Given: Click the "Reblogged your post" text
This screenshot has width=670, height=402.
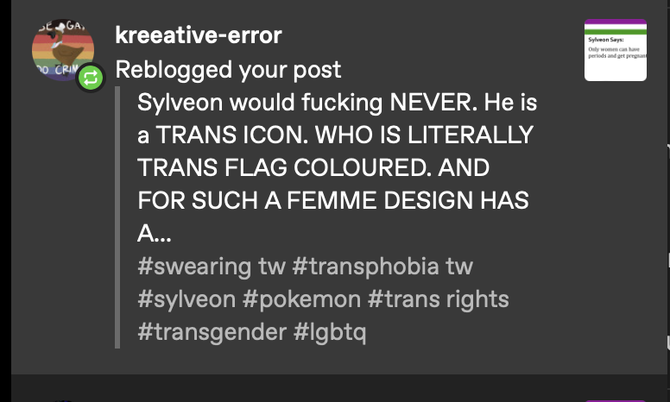Looking at the screenshot, I should click(x=228, y=70).
